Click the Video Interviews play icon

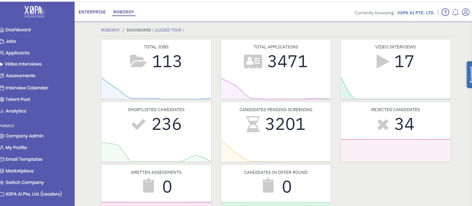(383, 61)
